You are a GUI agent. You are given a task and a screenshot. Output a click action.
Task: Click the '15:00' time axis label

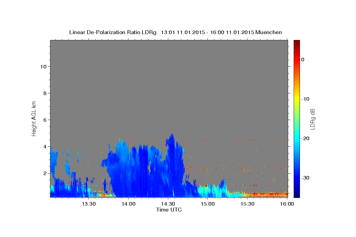coord(208,204)
